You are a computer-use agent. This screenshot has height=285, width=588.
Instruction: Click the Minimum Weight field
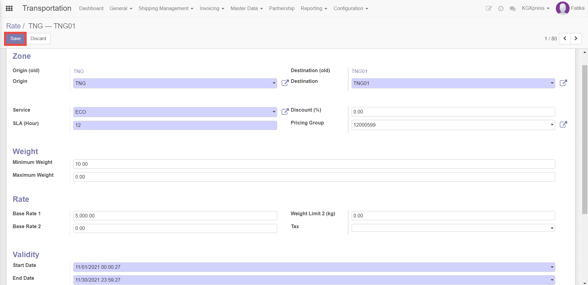tap(314, 164)
